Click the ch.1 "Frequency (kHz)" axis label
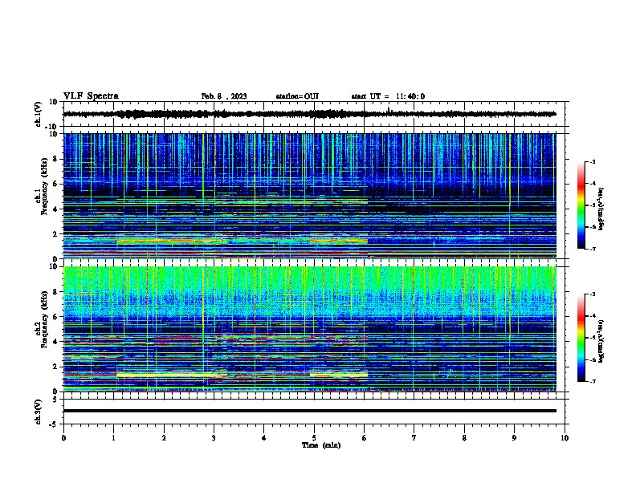This screenshot has height=491, width=636. [44, 187]
